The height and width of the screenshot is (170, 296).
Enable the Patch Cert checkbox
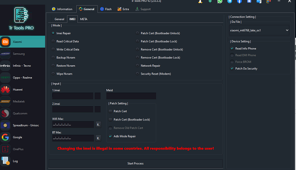pos(111,111)
